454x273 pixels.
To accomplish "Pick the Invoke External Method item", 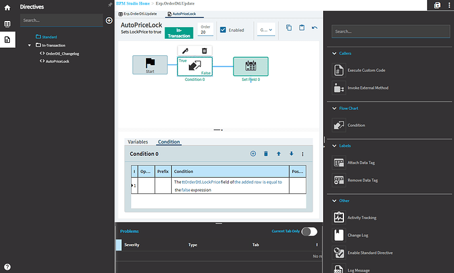I will point(360,87).
